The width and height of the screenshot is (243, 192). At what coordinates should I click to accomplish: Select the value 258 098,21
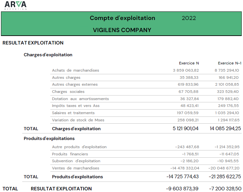click(188, 120)
